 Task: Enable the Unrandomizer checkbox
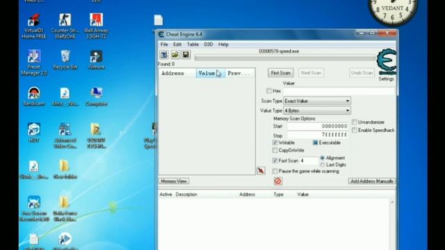pos(355,122)
